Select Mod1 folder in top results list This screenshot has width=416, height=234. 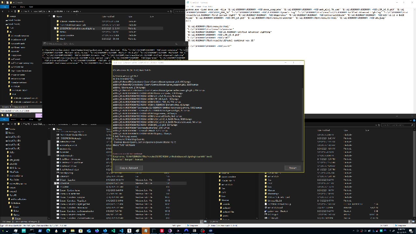62,39
